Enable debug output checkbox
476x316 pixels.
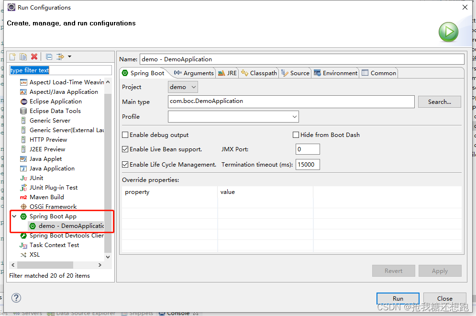pos(125,135)
